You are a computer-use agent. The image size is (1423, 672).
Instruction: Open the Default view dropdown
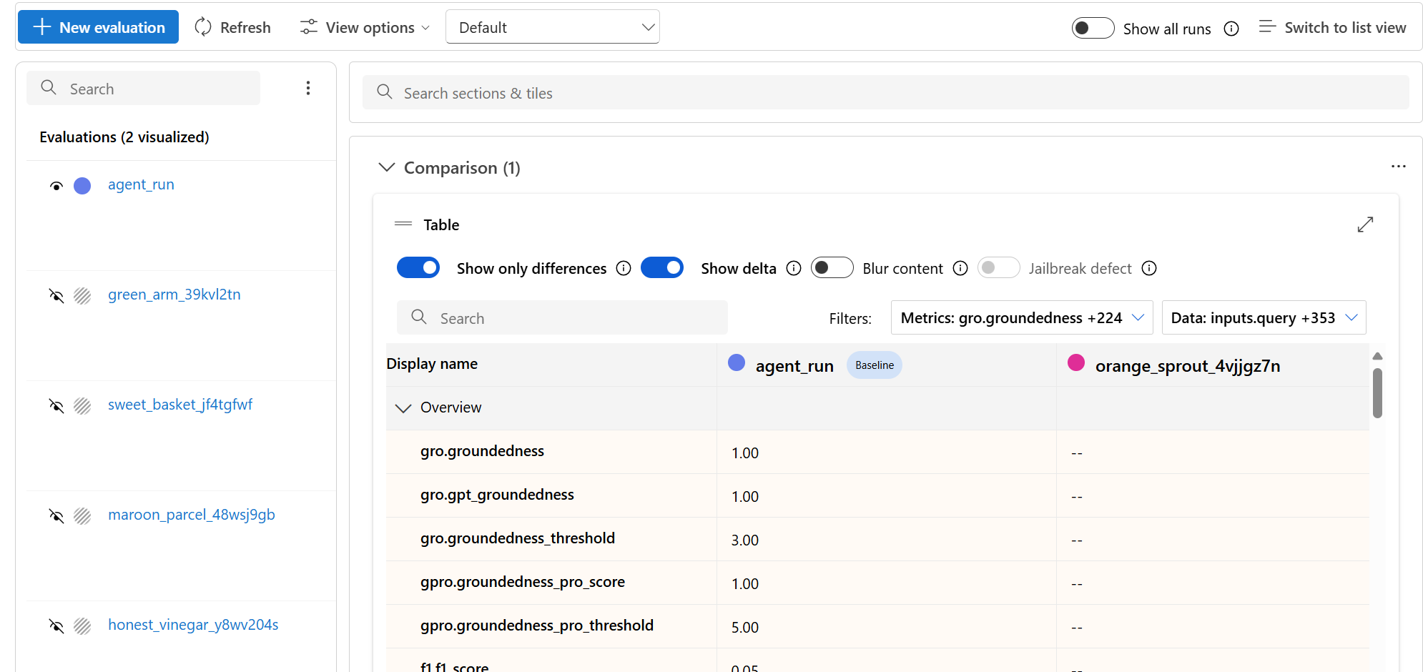(552, 27)
